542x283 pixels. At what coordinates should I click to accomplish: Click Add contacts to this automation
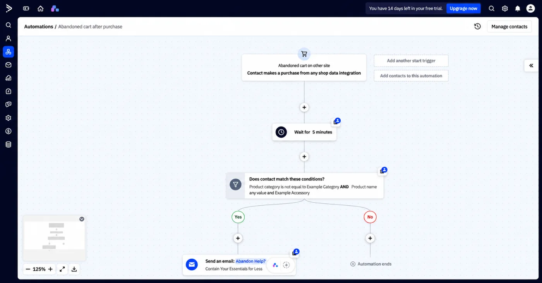tap(411, 76)
